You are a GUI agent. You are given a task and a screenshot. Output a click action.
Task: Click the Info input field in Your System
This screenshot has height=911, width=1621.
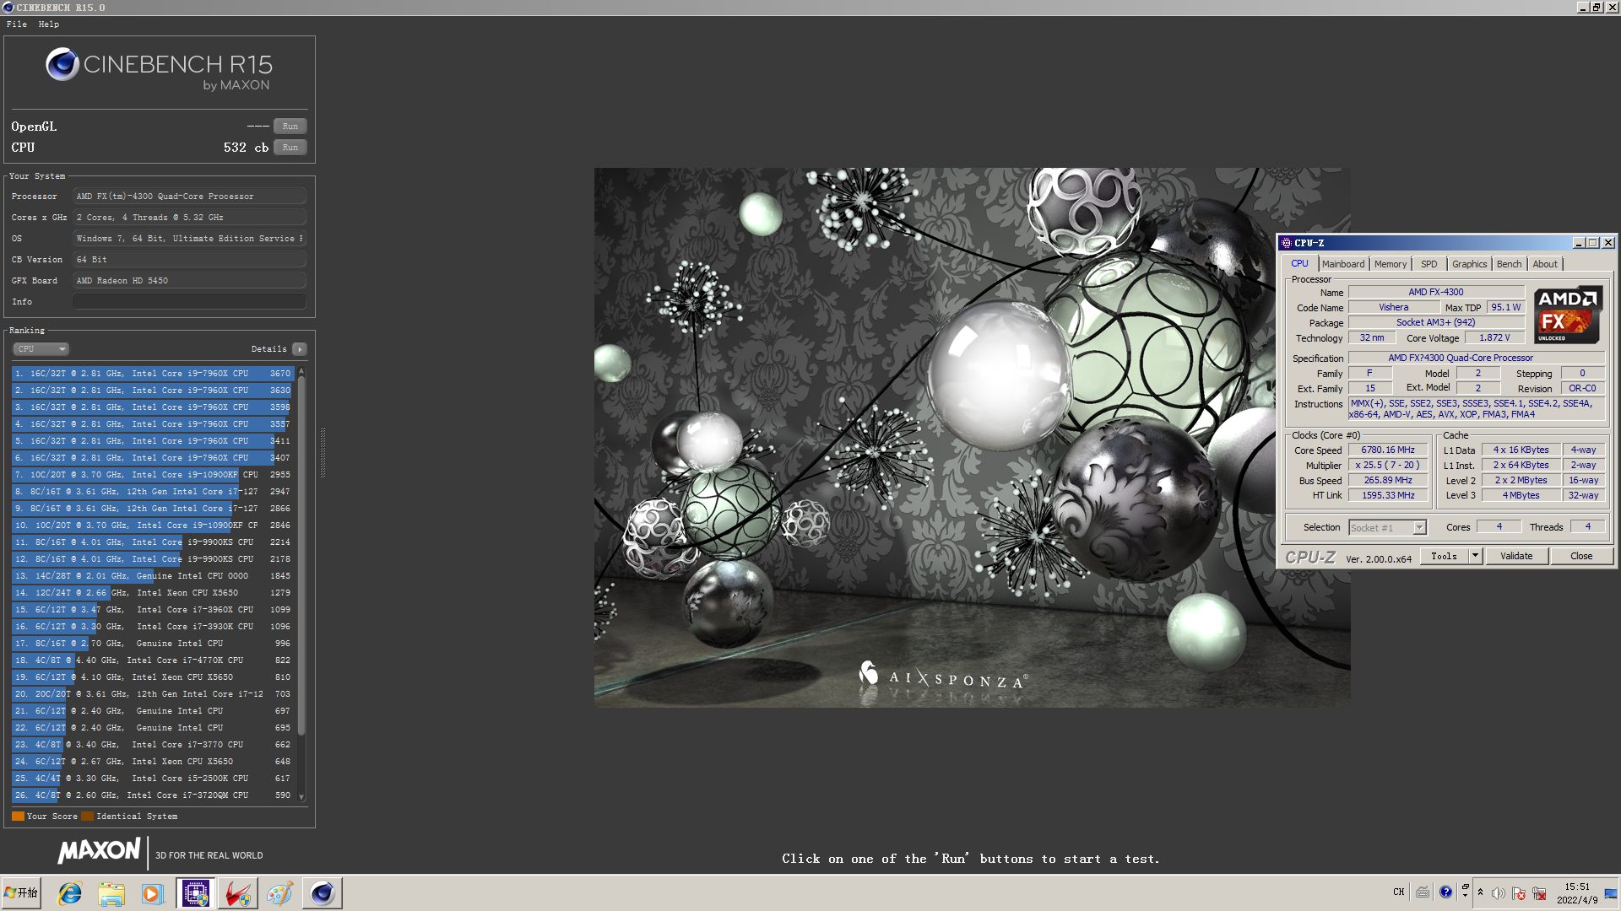[189, 302]
